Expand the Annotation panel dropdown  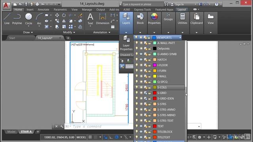(102, 32)
